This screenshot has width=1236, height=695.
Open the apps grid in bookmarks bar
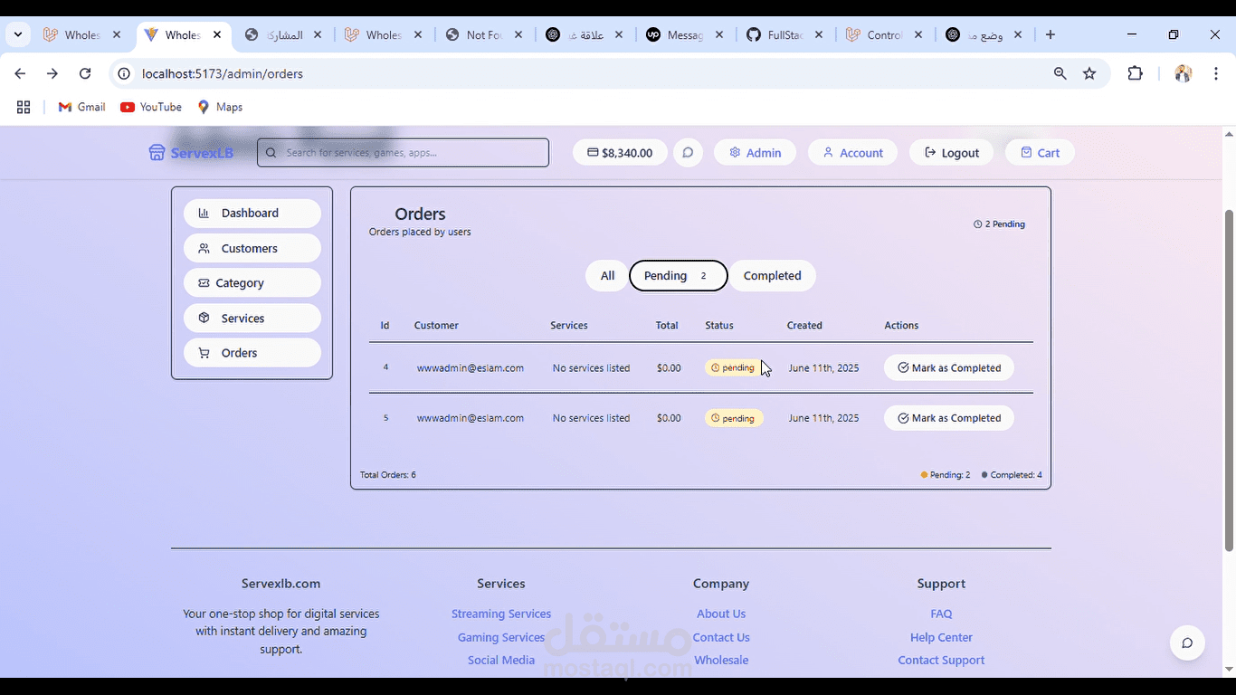[x=24, y=107]
